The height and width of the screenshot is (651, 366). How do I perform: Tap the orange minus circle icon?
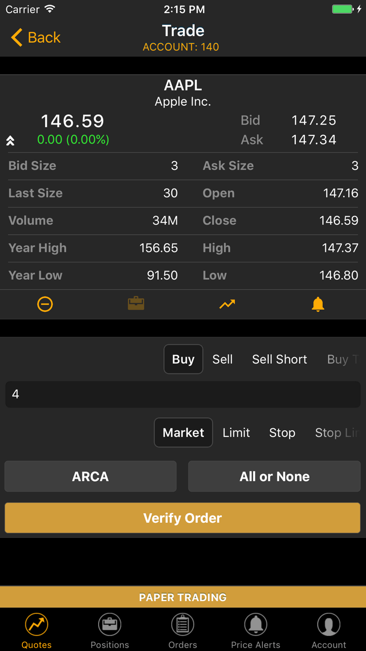tap(45, 304)
